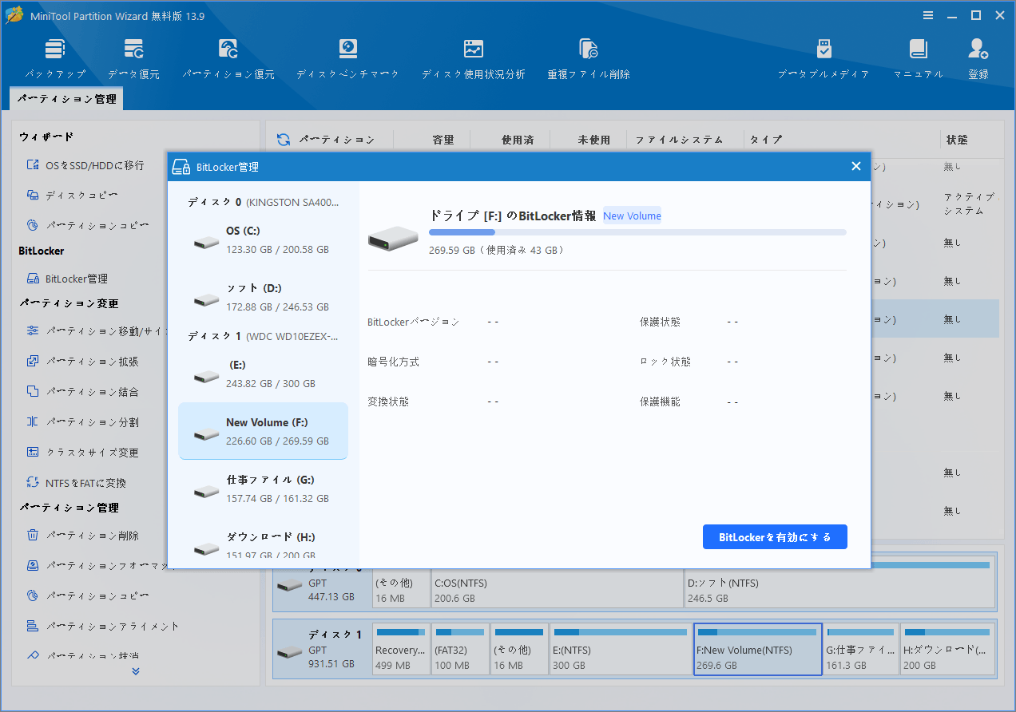Switch to パーティション管理 tab
Viewport: 1016px width, 712px height.
coord(66,99)
